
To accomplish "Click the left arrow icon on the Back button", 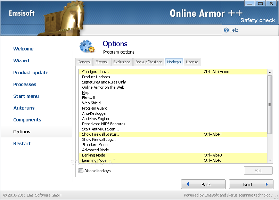I will point(188,184).
